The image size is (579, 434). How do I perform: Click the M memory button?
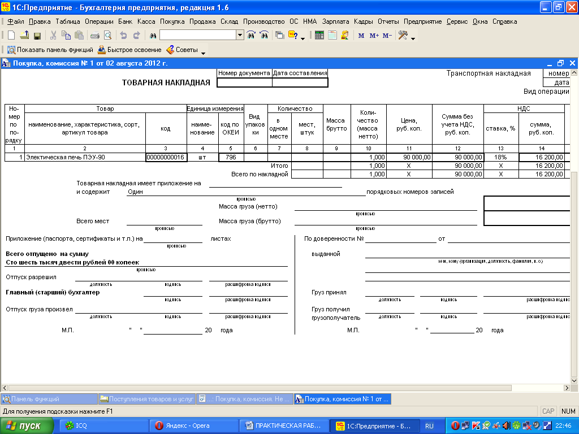361,36
